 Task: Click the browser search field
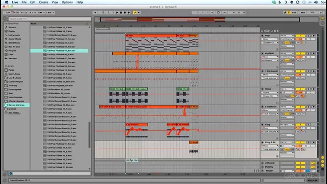(x=50, y=19)
